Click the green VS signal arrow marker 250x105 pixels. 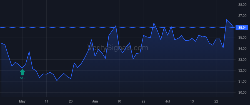(22, 72)
